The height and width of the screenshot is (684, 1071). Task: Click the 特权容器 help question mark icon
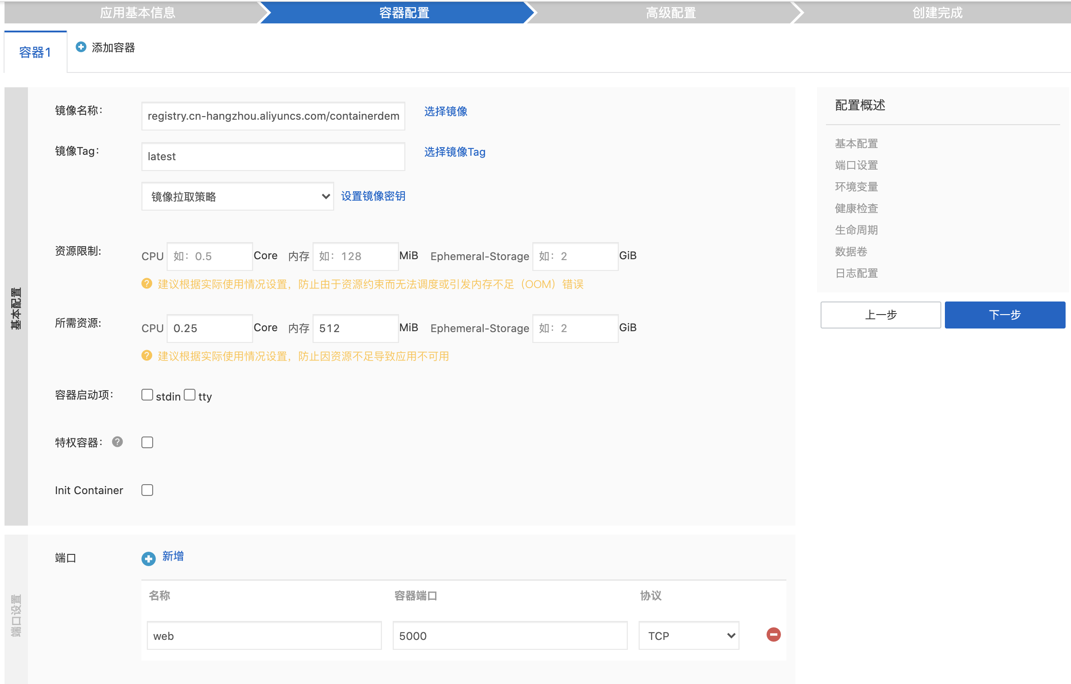(x=117, y=442)
